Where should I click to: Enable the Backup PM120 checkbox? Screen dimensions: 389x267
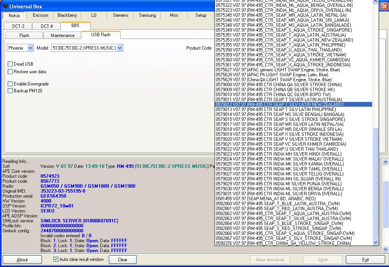point(10,91)
